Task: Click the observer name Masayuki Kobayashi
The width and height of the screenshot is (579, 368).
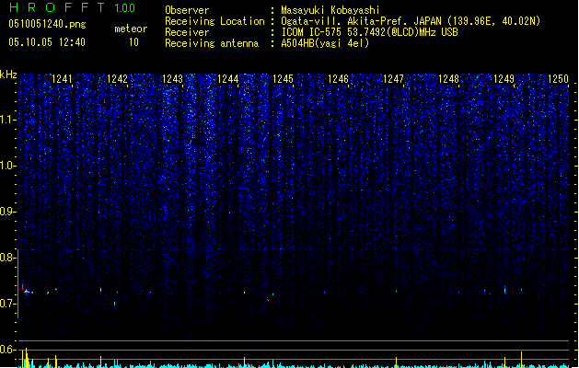Action: [330, 10]
